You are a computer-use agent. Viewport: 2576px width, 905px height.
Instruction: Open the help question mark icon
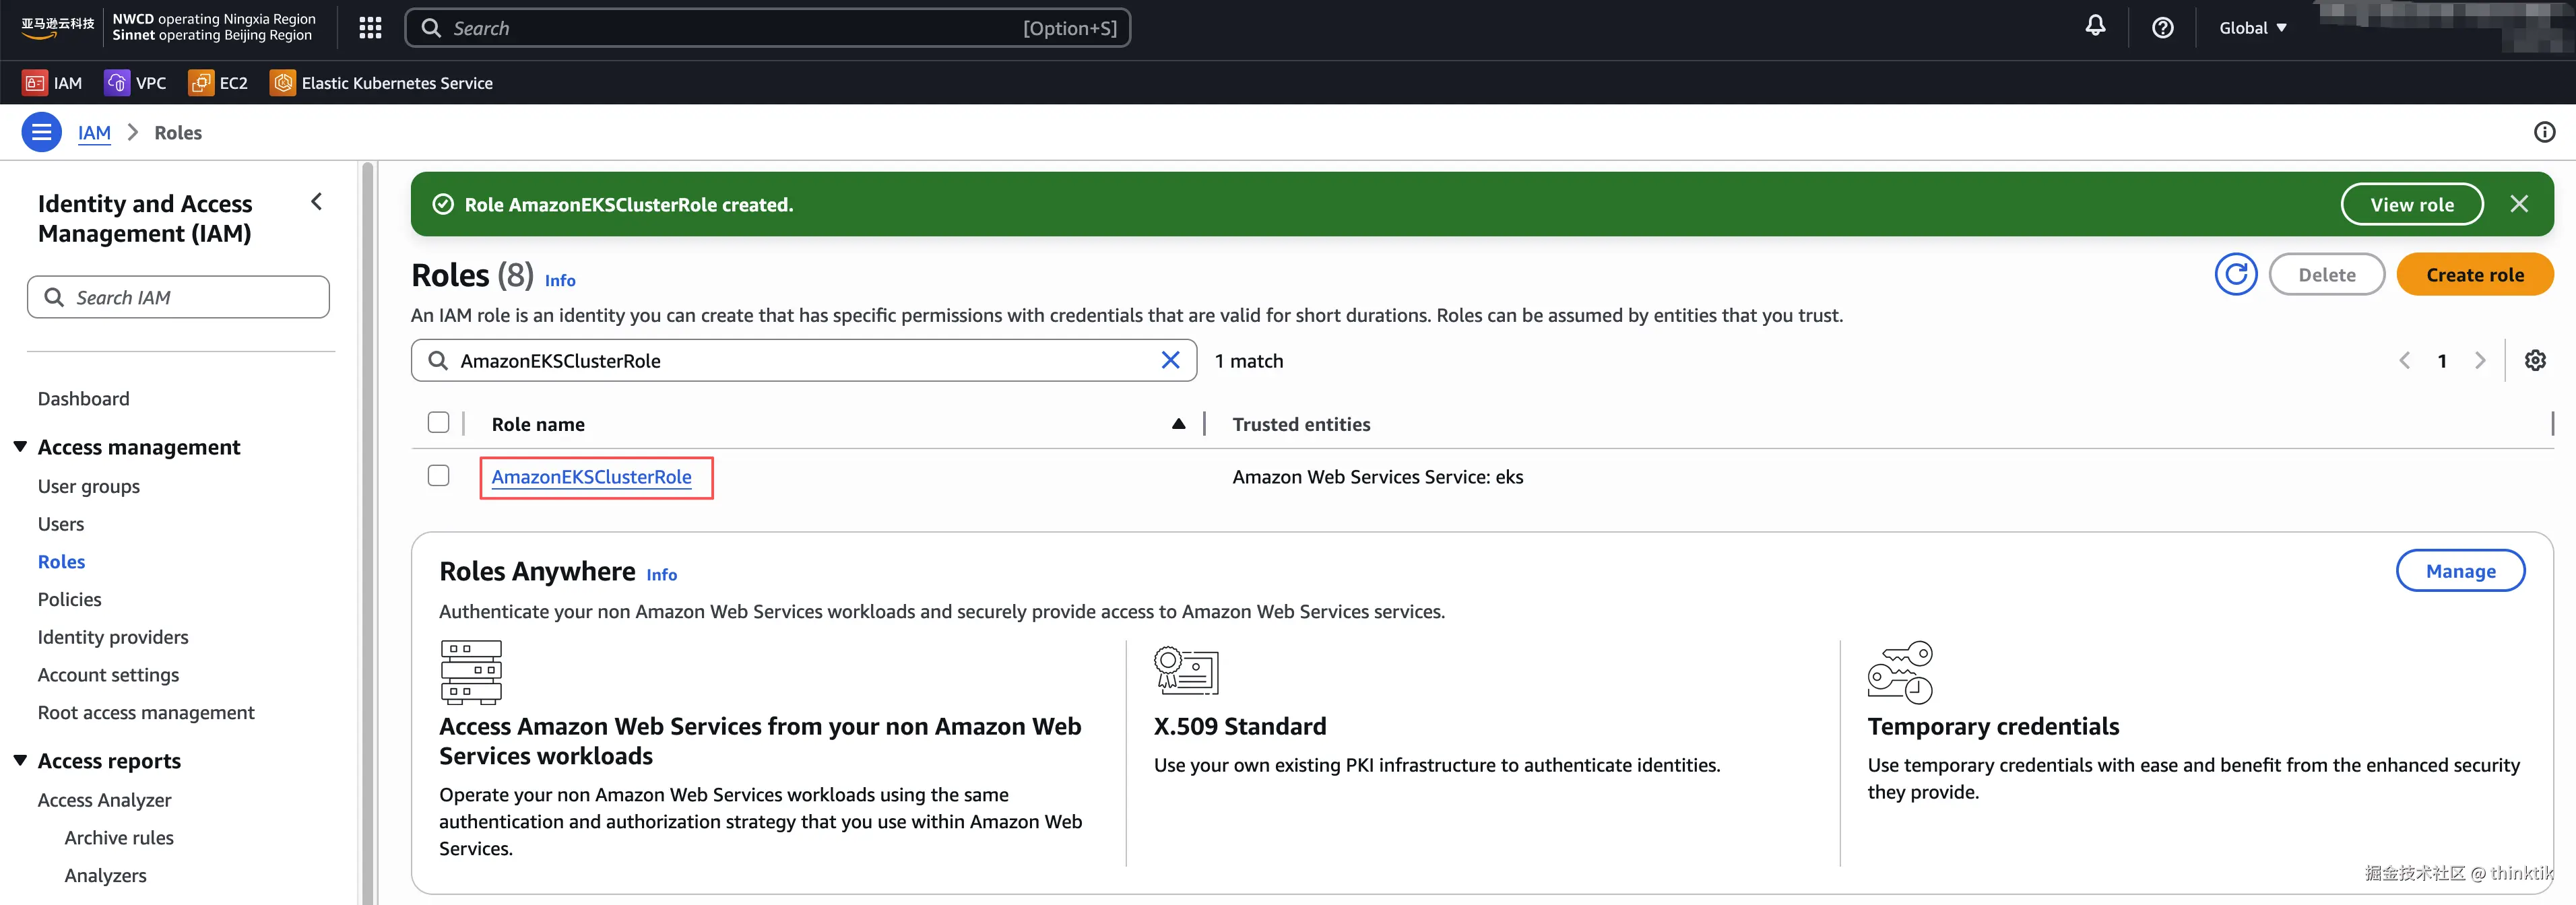[2162, 28]
